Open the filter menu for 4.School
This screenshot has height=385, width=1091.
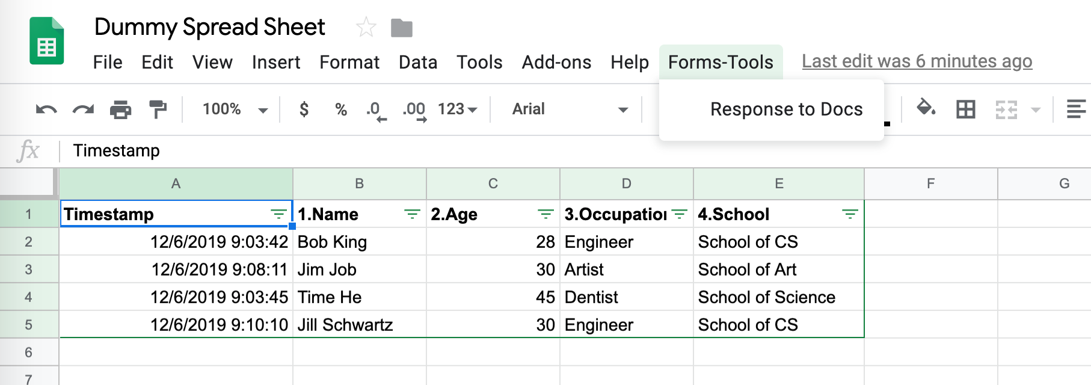[850, 214]
